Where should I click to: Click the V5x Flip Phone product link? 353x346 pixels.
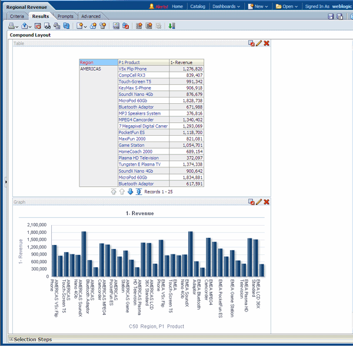coord(132,69)
